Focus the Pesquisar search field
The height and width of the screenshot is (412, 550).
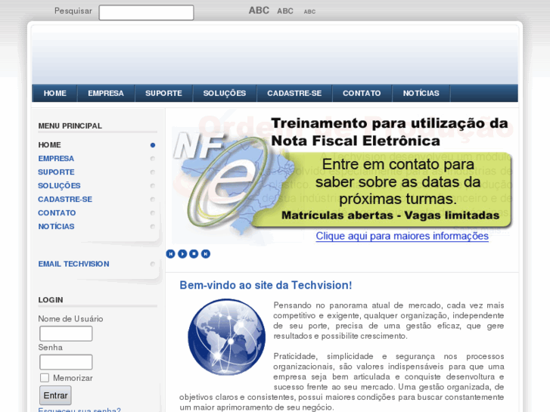pos(146,12)
